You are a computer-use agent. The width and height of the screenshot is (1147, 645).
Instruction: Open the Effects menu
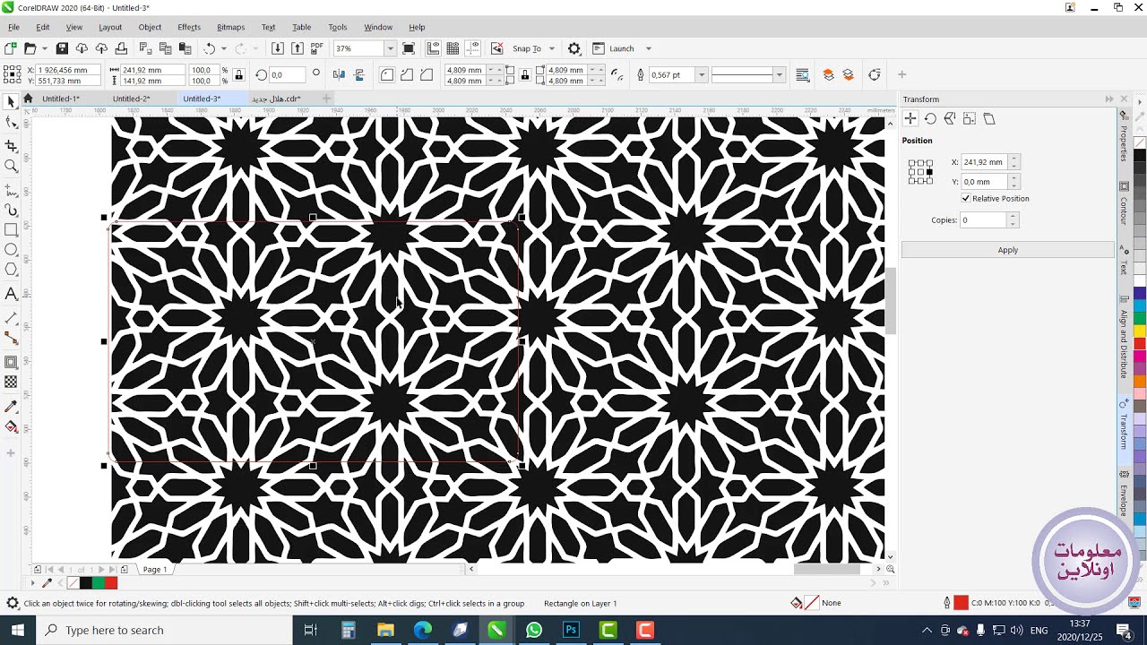pyautogui.click(x=189, y=27)
